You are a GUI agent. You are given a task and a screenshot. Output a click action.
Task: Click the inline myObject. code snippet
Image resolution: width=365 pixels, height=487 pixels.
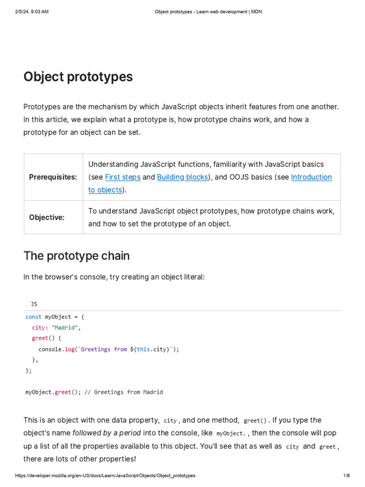tap(231, 434)
